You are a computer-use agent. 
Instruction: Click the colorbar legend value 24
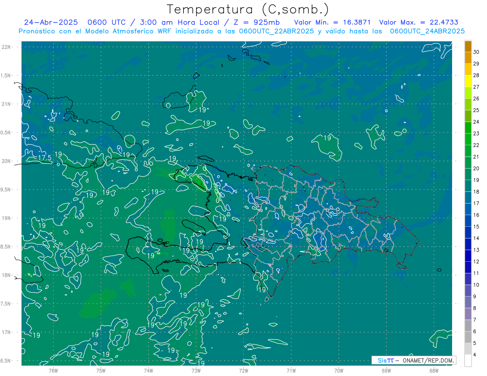coord(476,122)
